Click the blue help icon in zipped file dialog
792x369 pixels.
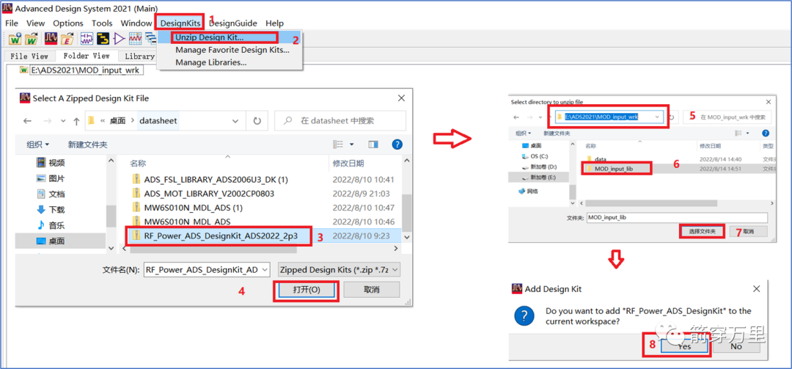[397, 145]
